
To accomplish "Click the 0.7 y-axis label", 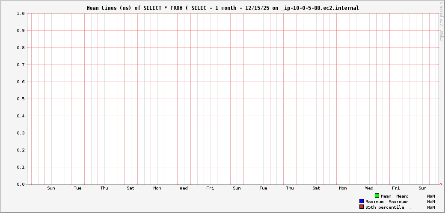I will [21, 65].
